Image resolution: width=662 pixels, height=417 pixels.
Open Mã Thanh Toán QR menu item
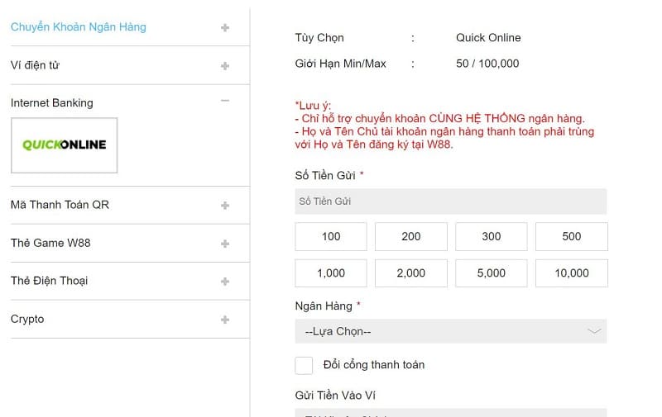coord(60,205)
